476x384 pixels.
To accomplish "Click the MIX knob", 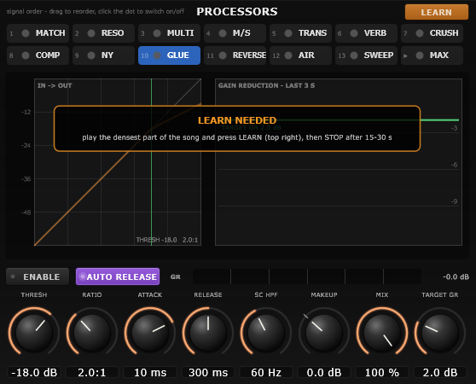I will 382,332.
